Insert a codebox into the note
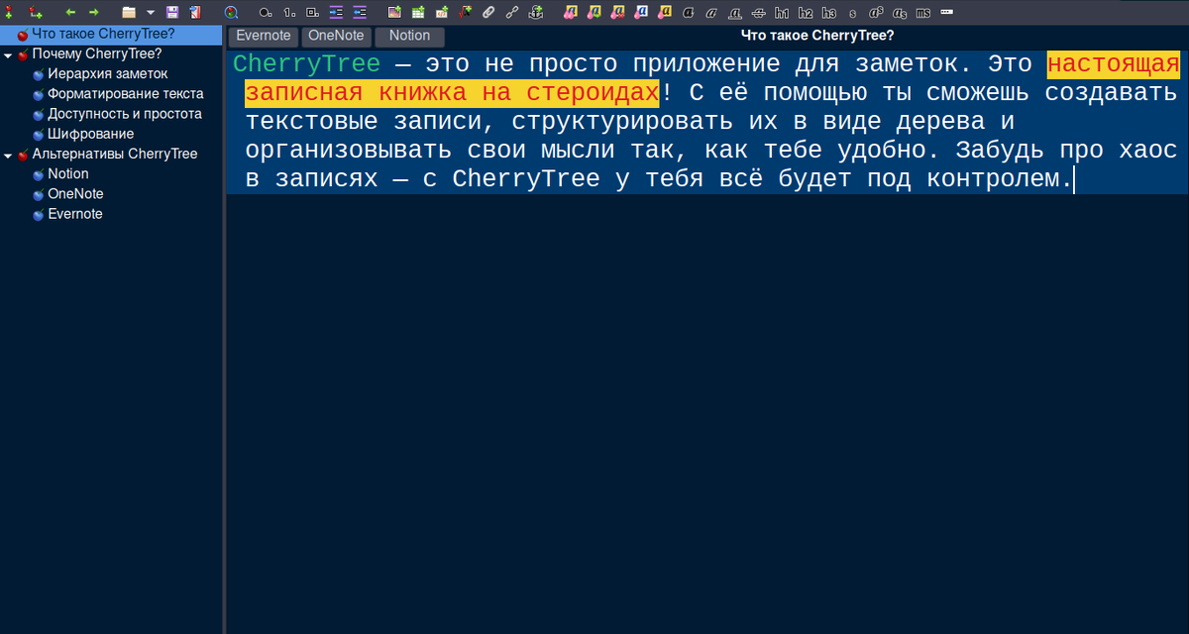The width and height of the screenshot is (1189, 634). coord(442,13)
